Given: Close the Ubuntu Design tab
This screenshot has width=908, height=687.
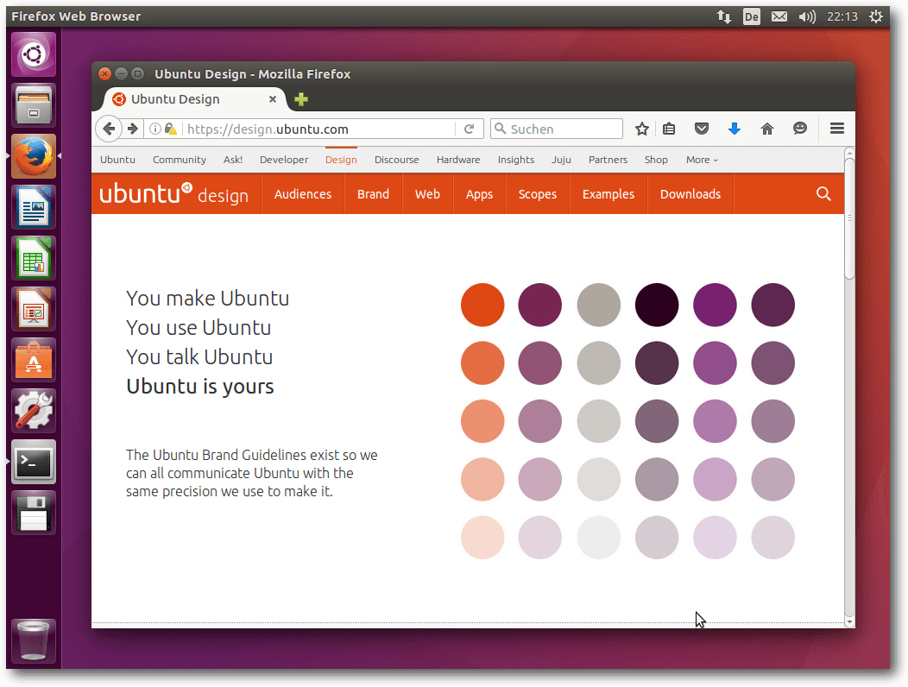Looking at the screenshot, I should [x=272, y=99].
